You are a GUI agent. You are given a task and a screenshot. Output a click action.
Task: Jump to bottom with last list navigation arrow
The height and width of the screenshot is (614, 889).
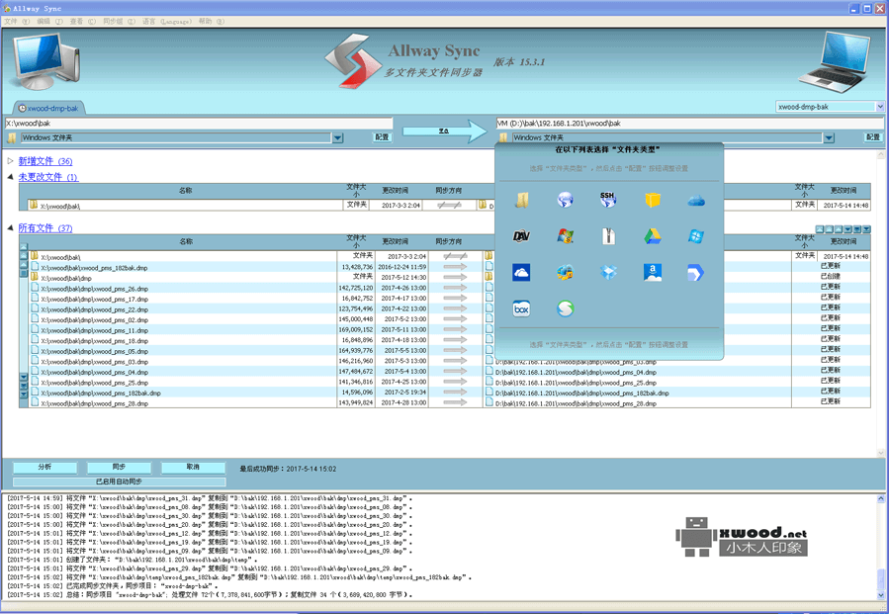point(866,229)
